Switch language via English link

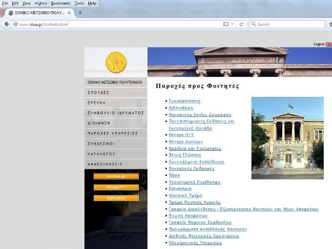(319, 44)
